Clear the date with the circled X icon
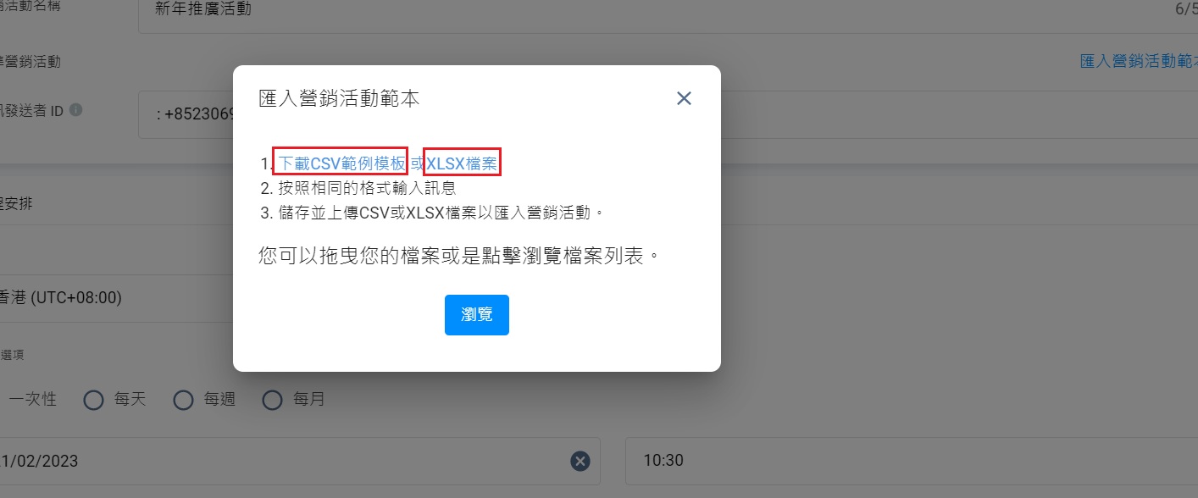The image size is (1198, 498). pyautogui.click(x=580, y=461)
